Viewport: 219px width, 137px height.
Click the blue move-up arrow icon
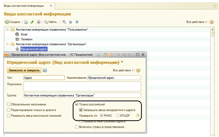(71, 22)
